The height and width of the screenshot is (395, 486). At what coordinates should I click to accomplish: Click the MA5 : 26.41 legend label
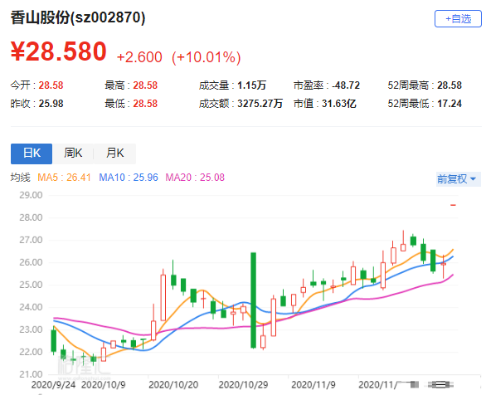[64, 178]
